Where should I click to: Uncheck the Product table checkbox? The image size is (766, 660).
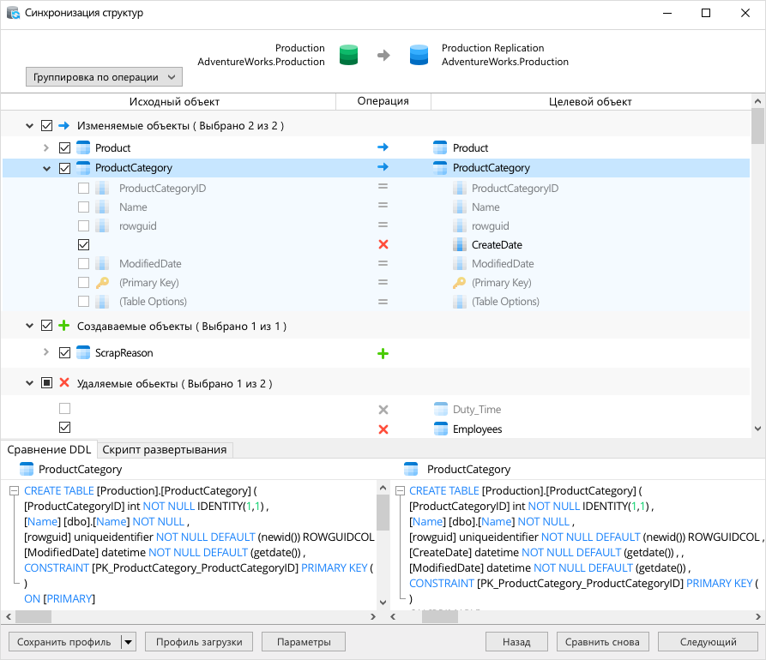click(64, 147)
